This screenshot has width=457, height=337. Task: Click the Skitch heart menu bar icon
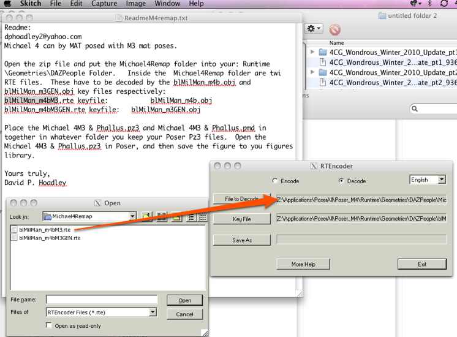(414, 3)
